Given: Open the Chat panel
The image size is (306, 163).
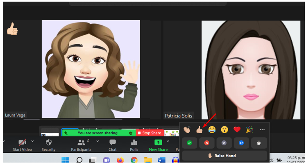Looking at the screenshot, I should 113,145.
